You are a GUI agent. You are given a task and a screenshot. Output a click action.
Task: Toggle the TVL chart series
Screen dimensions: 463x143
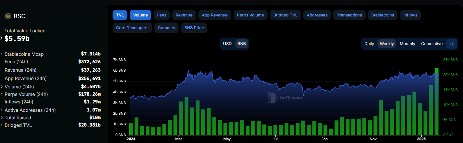click(x=120, y=15)
